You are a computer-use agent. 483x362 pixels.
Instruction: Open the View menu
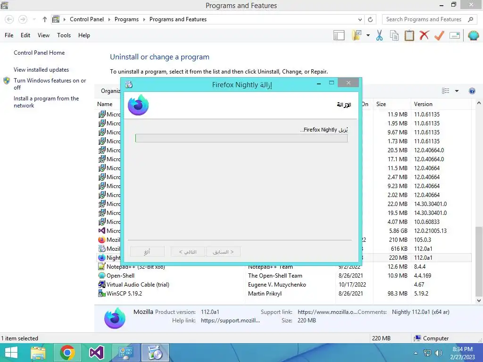(43, 35)
